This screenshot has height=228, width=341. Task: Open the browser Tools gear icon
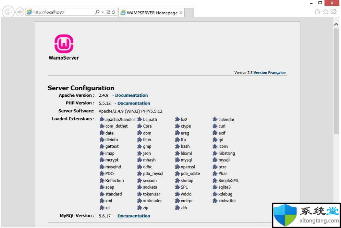333,12
